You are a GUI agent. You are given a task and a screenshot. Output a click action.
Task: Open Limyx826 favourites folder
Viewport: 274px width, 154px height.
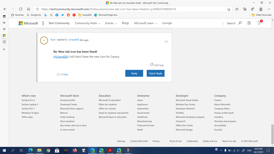[85, 15]
